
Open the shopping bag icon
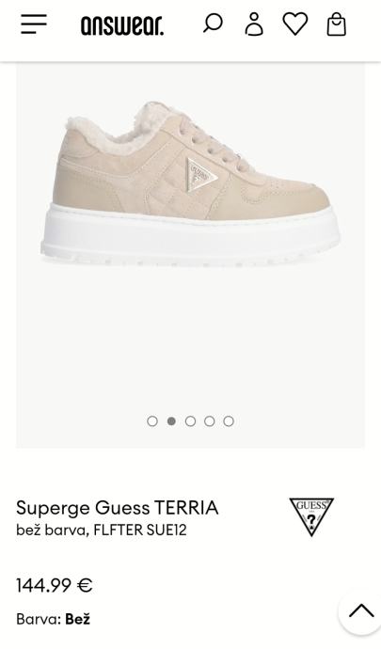(x=336, y=24)
